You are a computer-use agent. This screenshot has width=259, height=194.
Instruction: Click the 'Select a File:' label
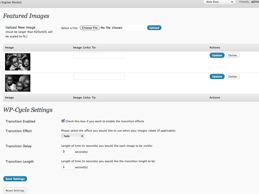click(x=70, y=28)
